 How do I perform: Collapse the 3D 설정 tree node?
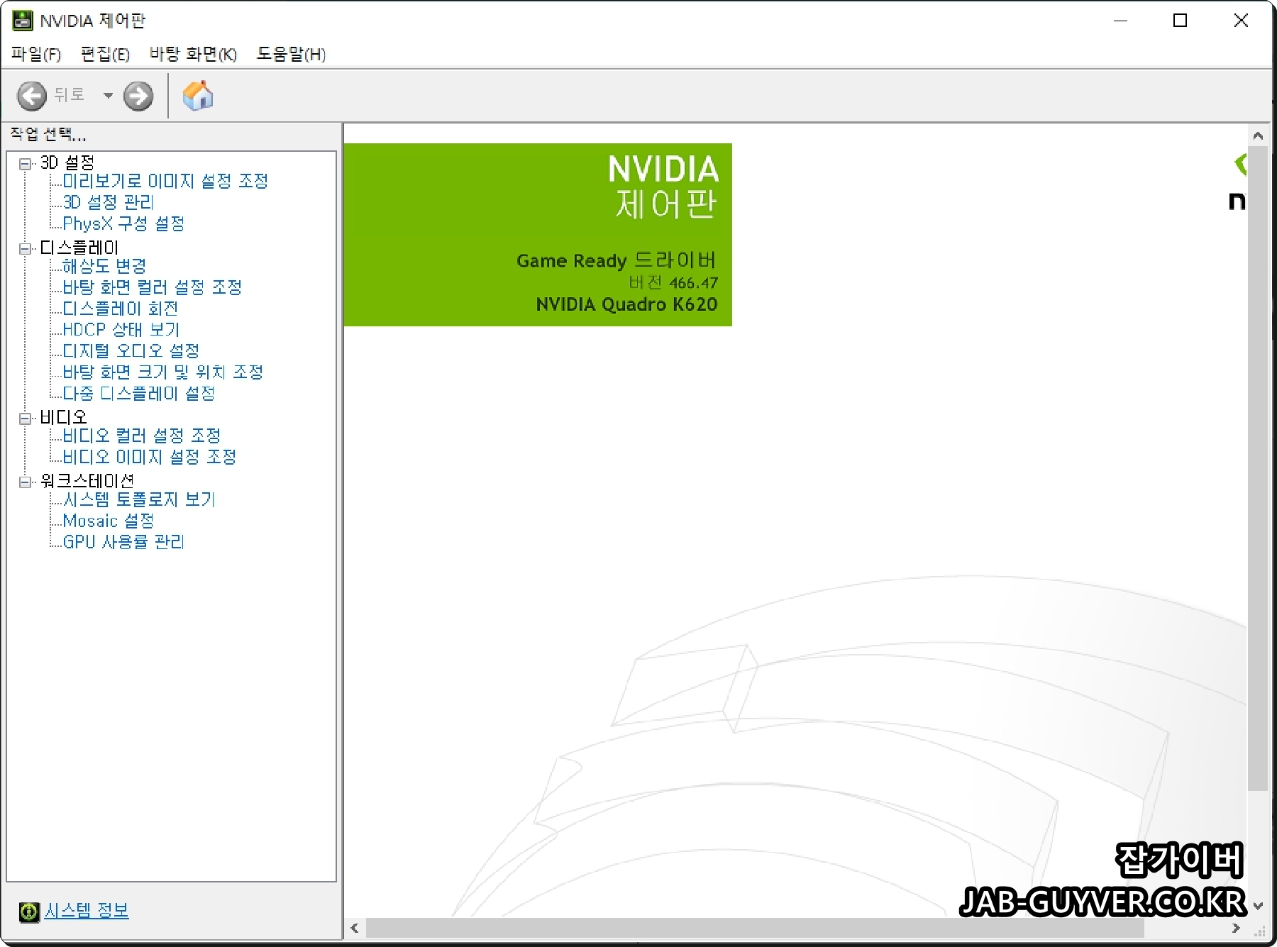tap(26, 164)
